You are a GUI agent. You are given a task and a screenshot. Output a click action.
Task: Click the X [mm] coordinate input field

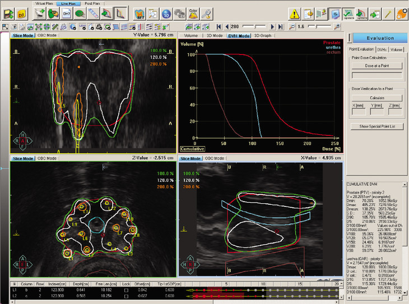pyautogui.click(x=359, y=112)
